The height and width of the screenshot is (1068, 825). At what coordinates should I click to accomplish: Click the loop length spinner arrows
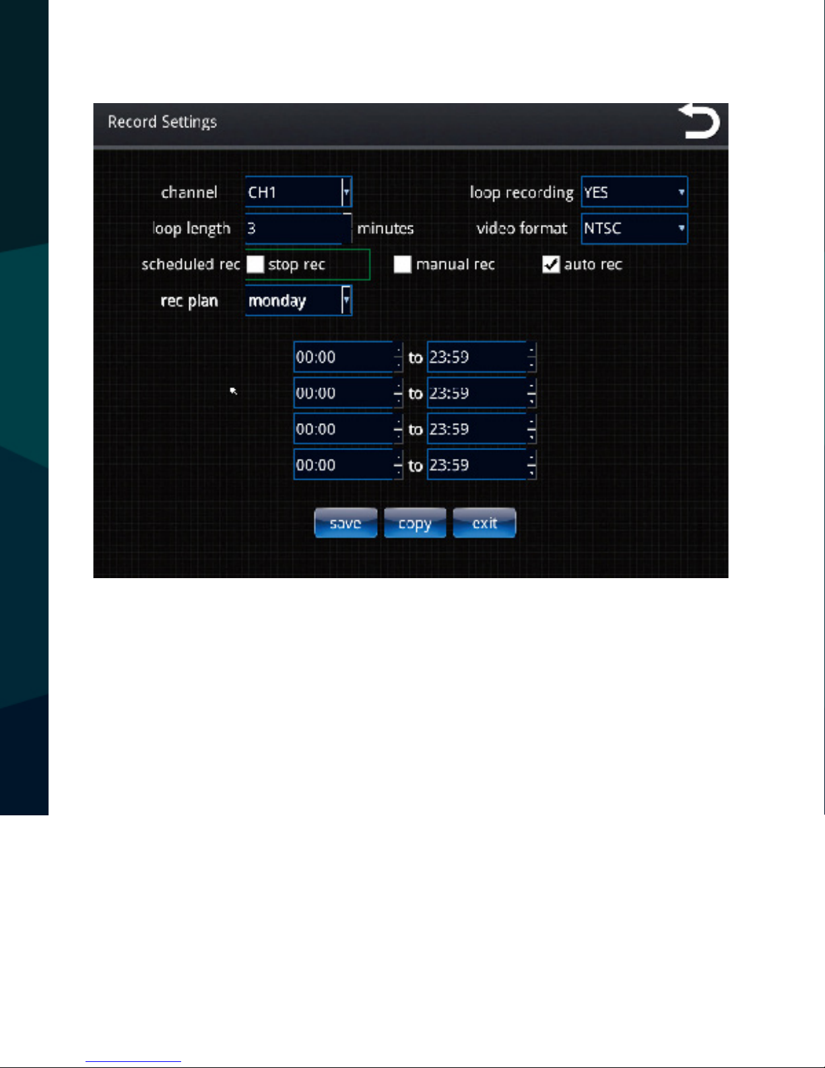coord(348,228)
